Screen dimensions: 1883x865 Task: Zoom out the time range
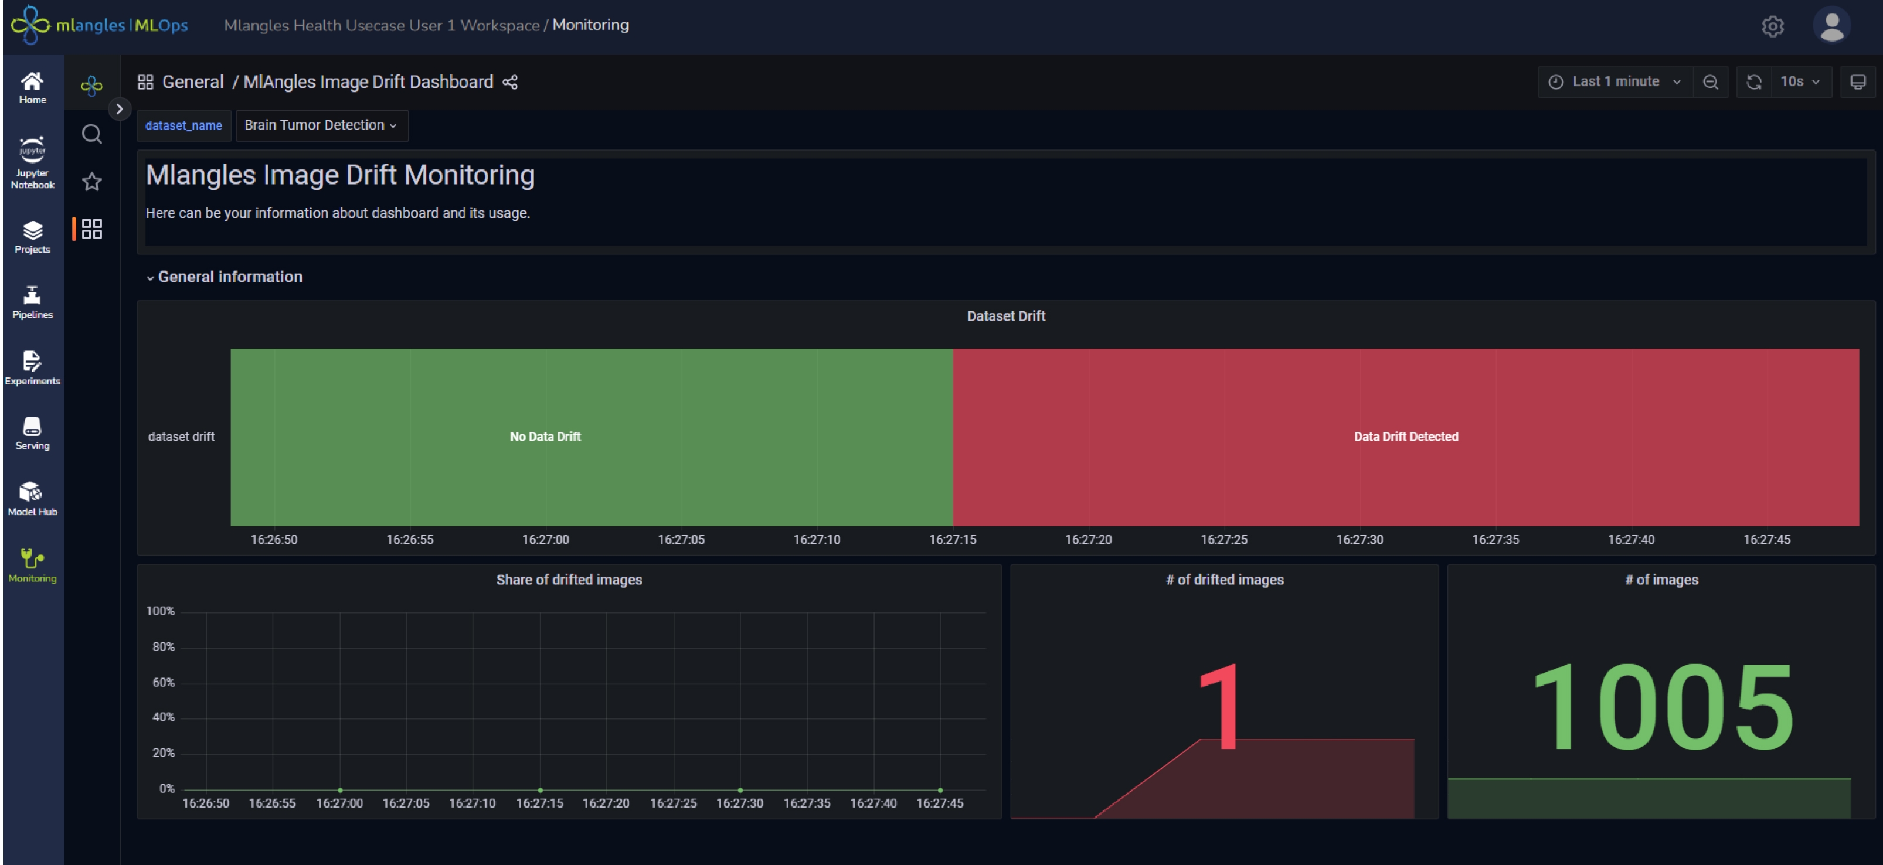[1709, 82]
